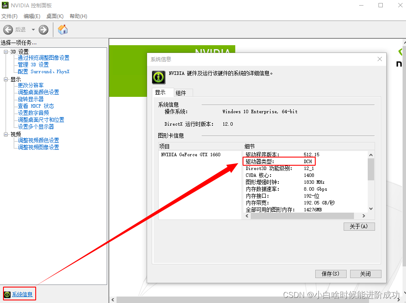Maximize the NVIDIA Control Panel window
Image resolution: width=406 pixels, height=303 pixels.
(381, 5)
